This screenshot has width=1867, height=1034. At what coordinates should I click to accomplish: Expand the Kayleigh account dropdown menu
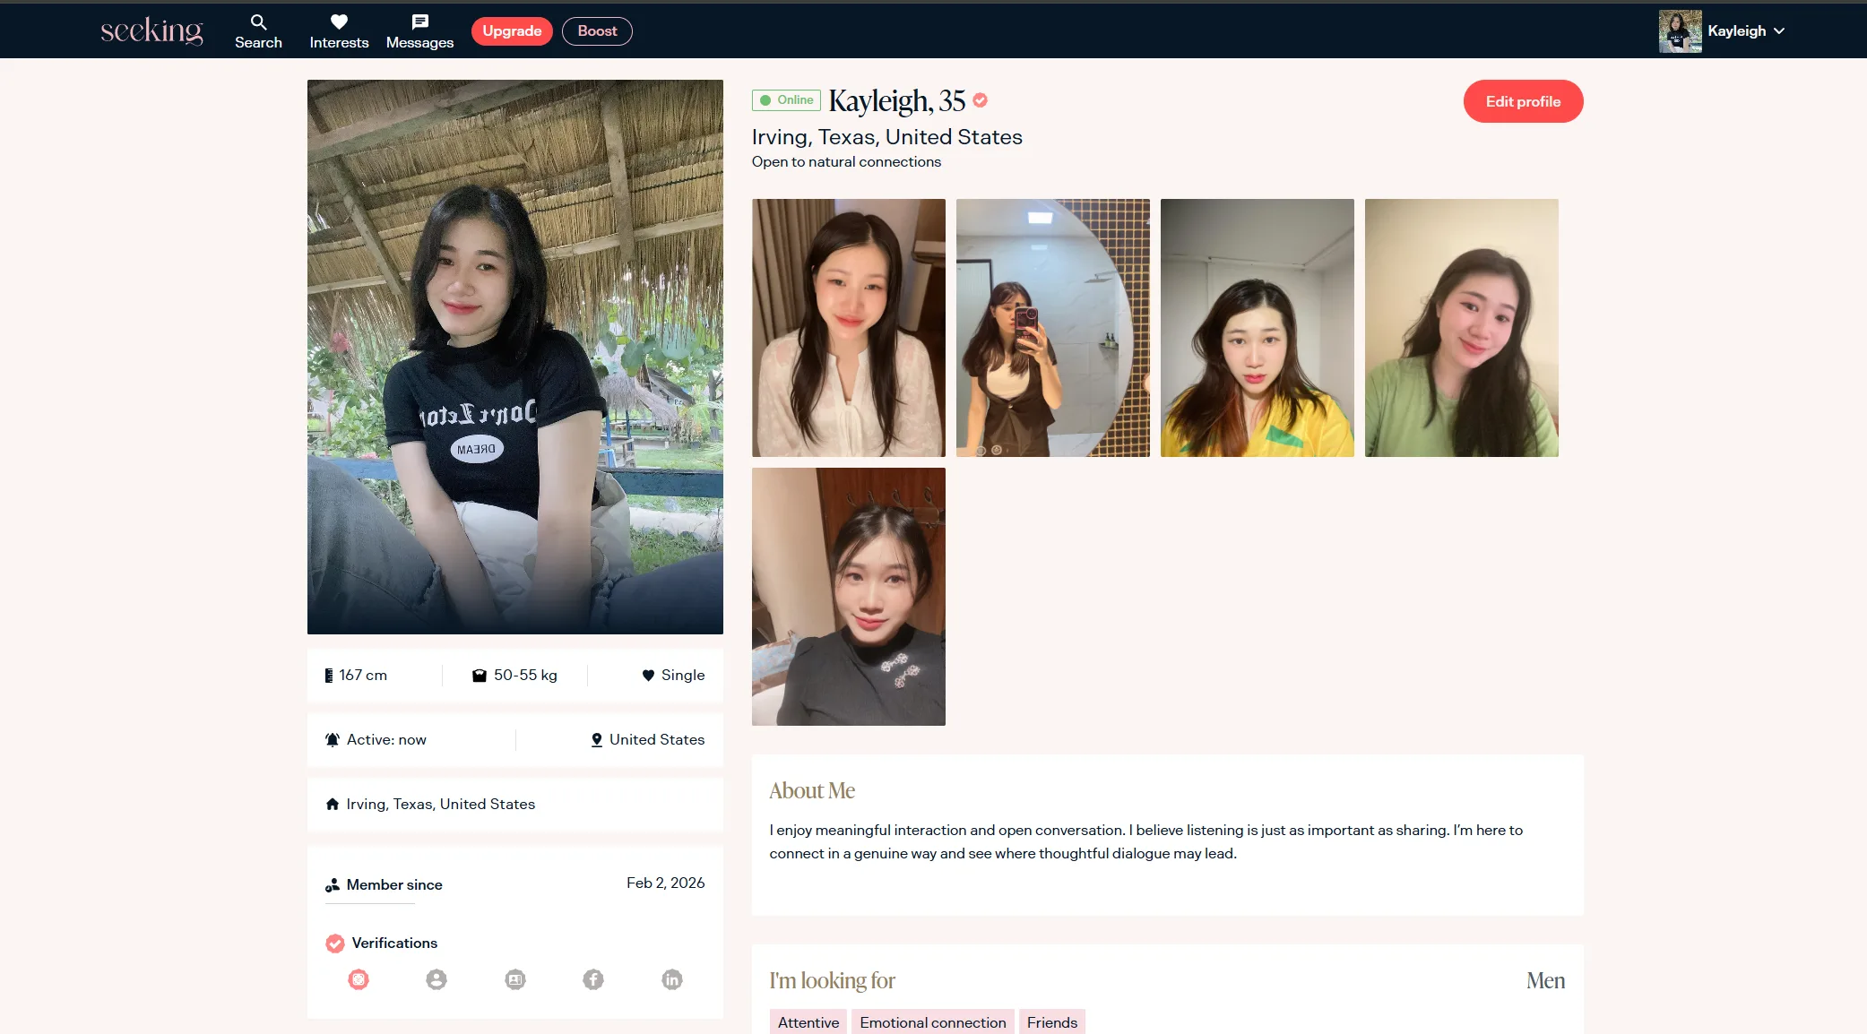pyautogui.click(x=1779, y=31)
